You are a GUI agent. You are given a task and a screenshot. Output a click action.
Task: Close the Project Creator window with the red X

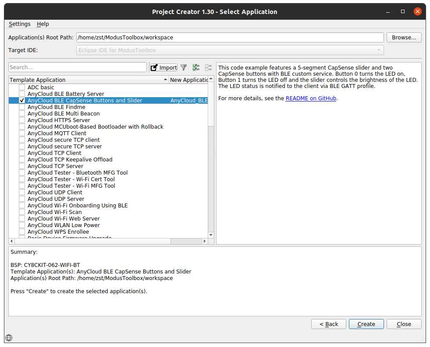[x=417, y=11]
